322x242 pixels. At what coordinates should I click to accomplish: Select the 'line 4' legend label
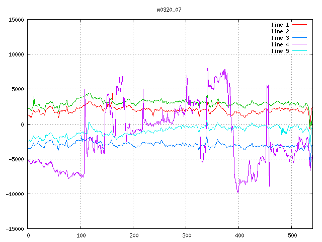(280, 44)
